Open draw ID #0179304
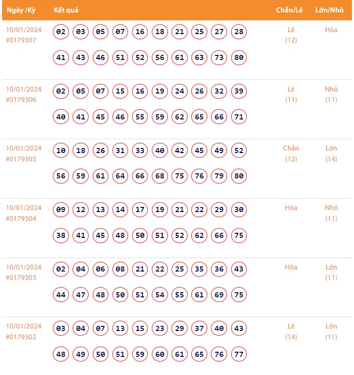 point(21,218)
